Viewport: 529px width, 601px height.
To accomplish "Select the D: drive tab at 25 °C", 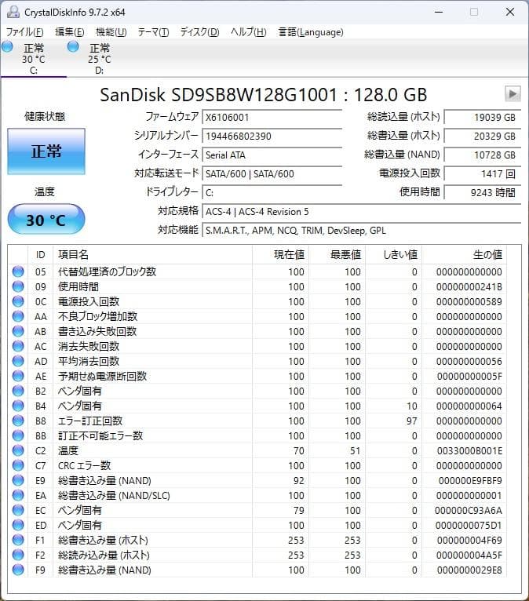I will tap(99, 58).
